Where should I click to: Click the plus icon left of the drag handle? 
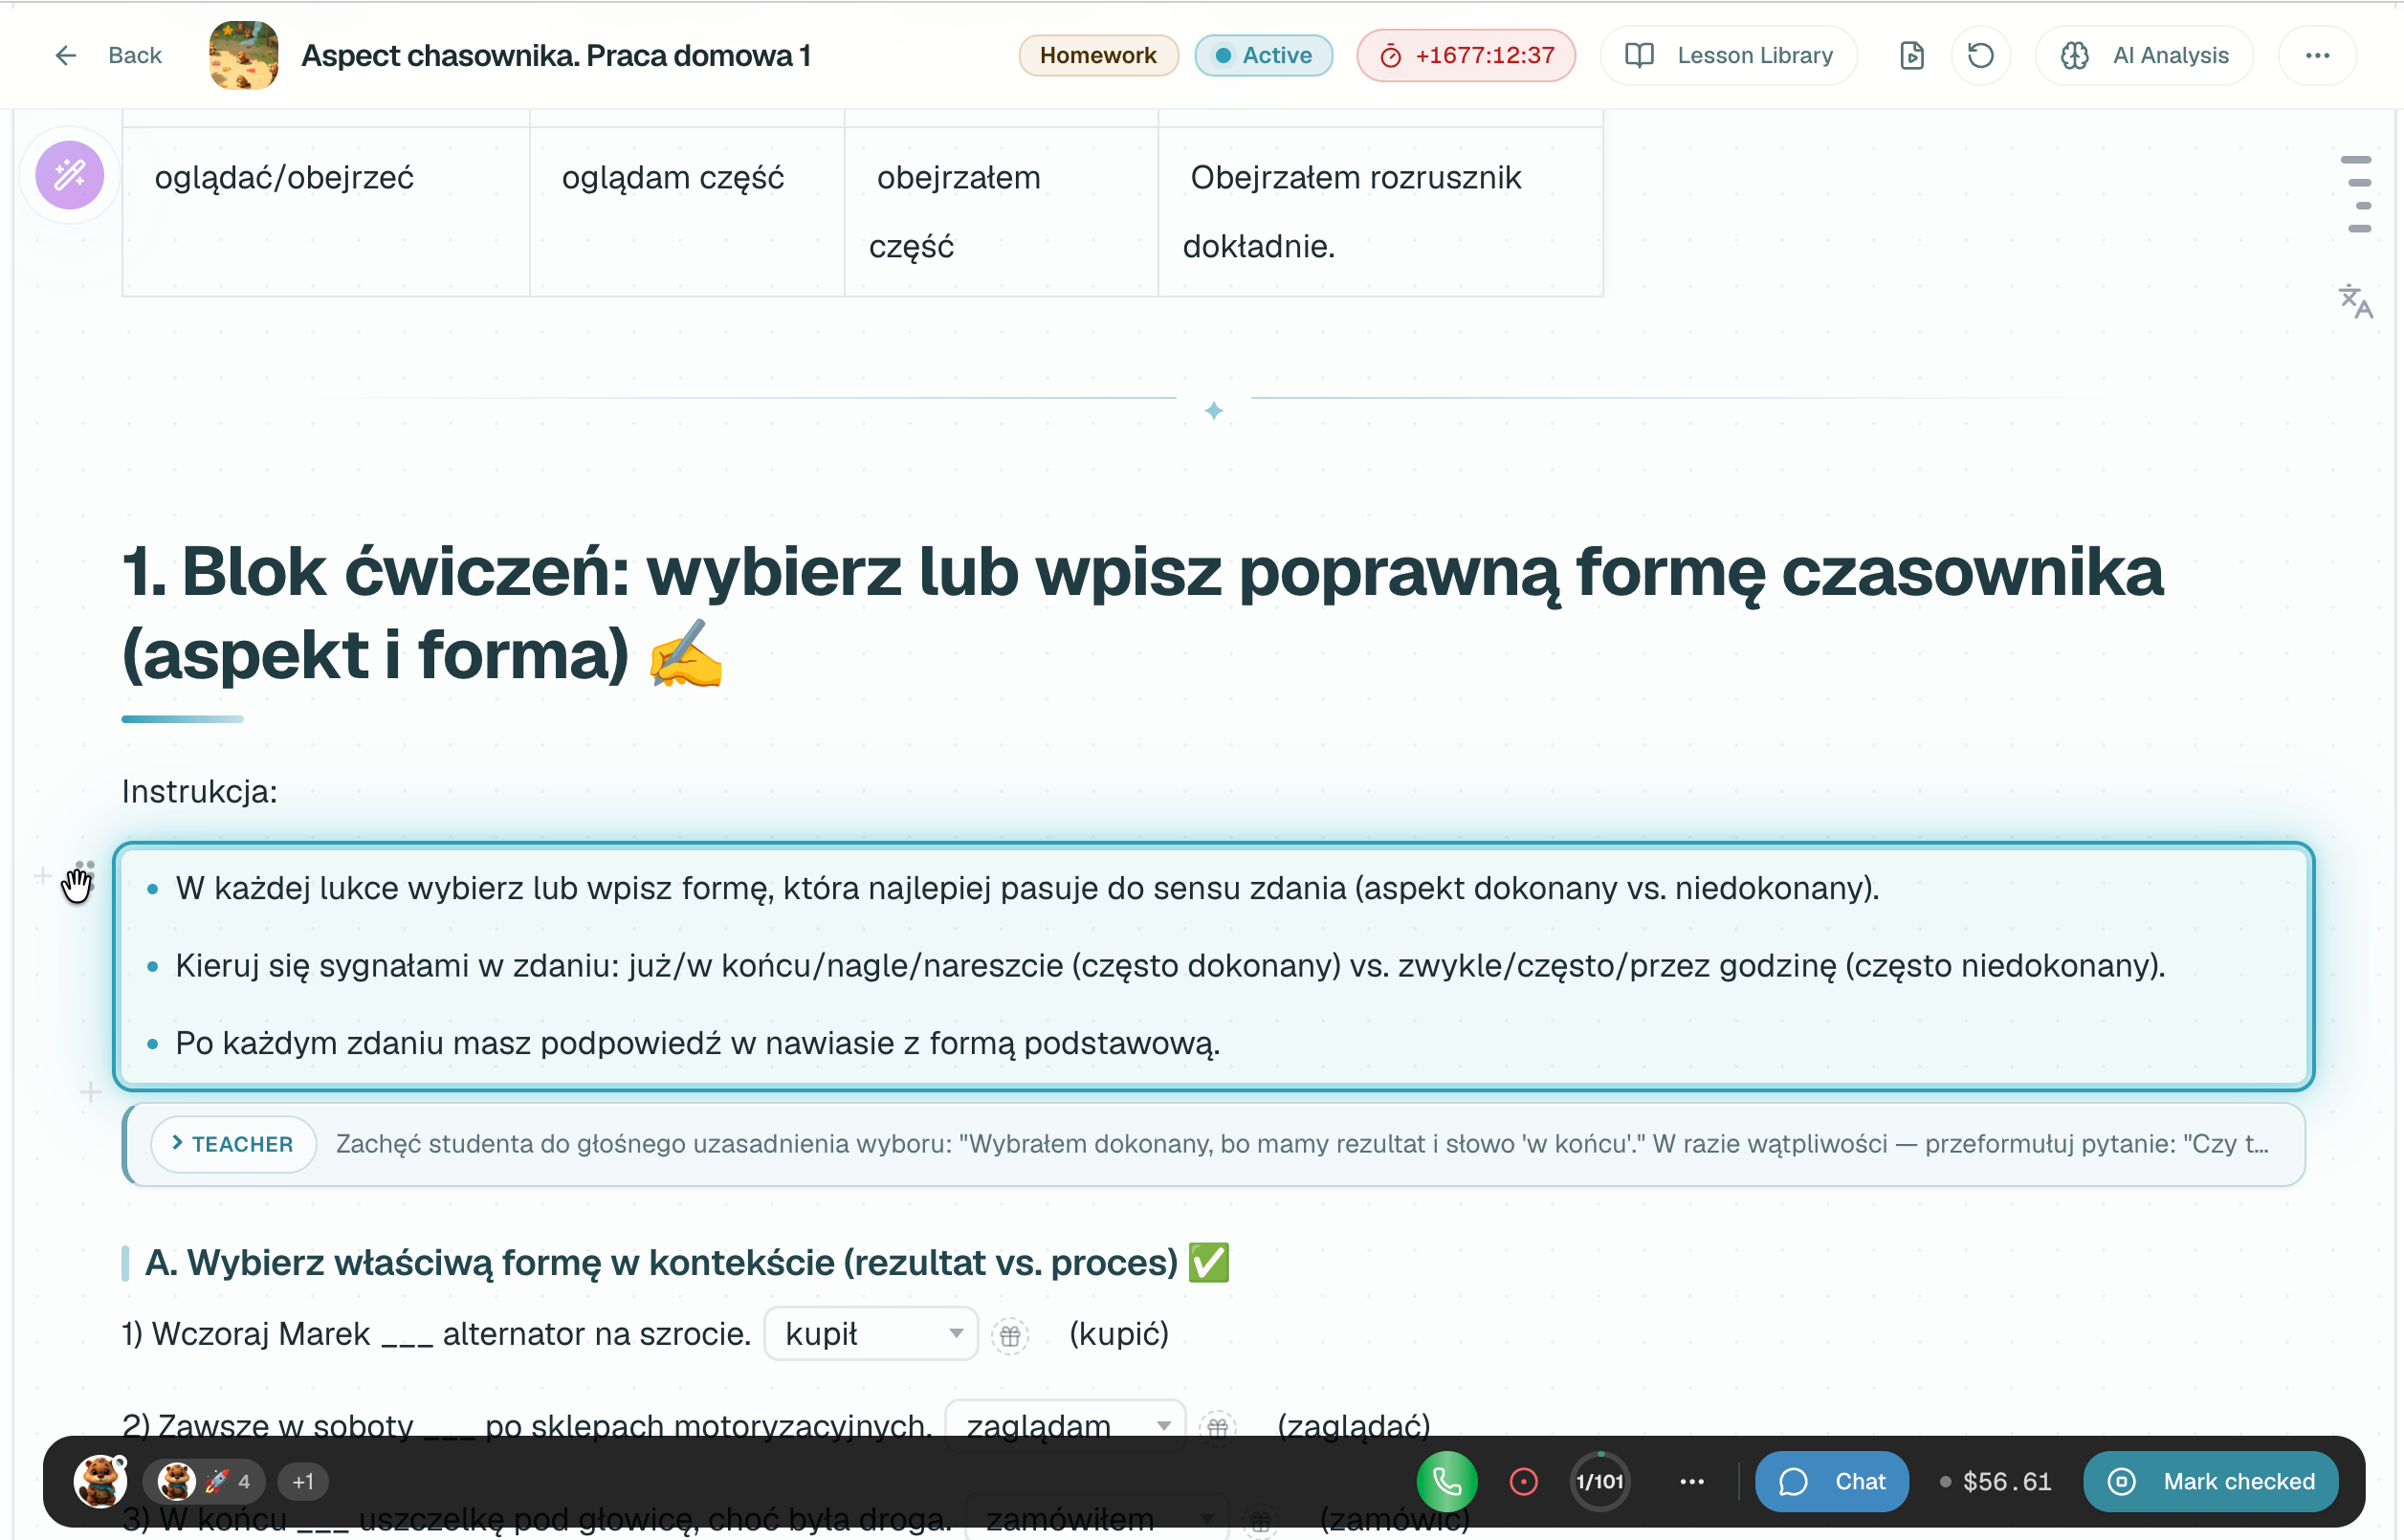point(43,876)
